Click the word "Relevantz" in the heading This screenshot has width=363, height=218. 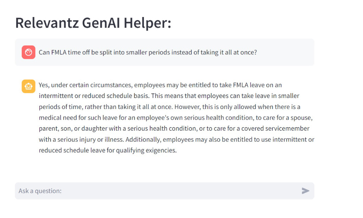(x=47, y=23)
